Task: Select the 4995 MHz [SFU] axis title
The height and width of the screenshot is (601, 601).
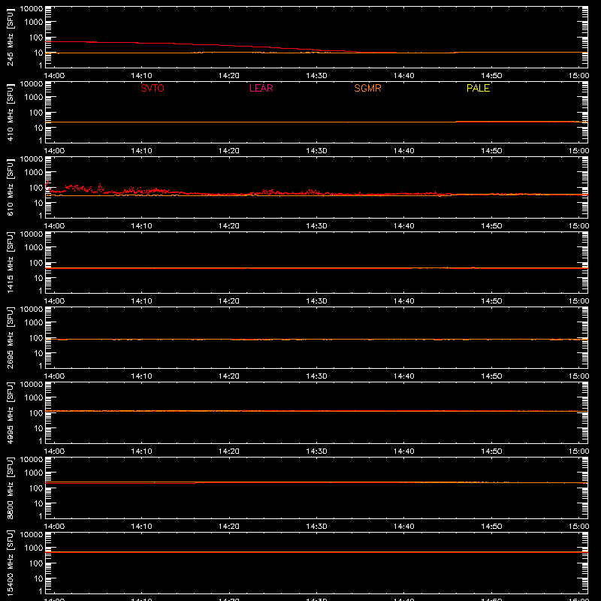Action: pyautogui.click(x=11, y=412)
